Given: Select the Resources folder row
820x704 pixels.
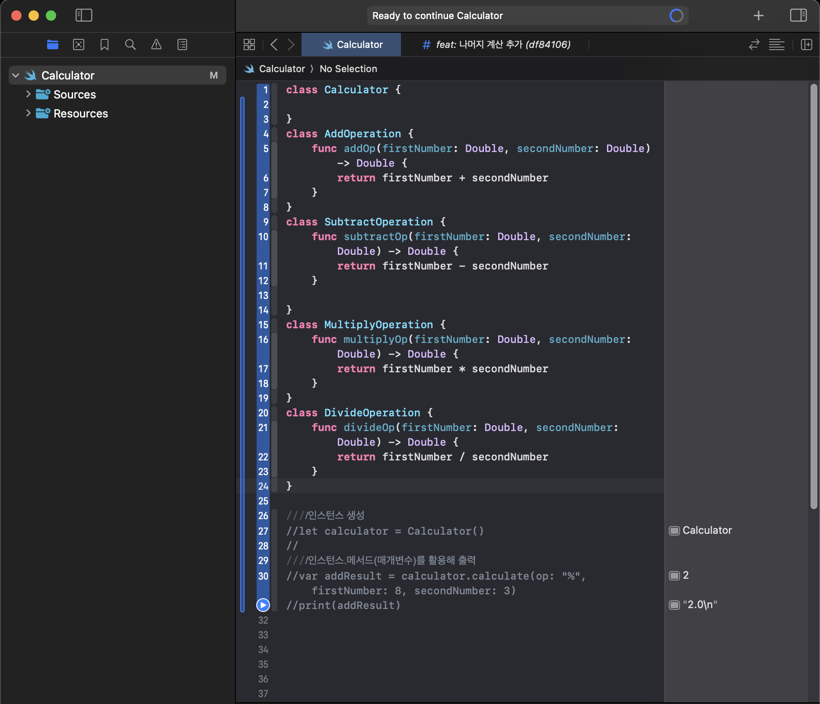Looking at the screenshot, I should 118,114.
